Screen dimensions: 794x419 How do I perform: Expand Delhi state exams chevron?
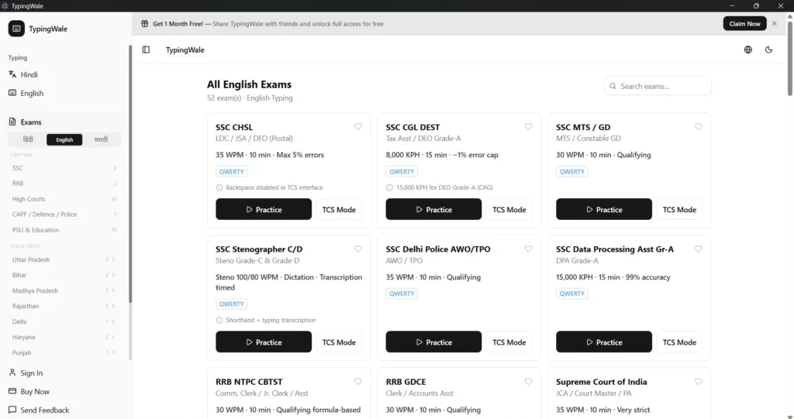[x=113, y=321]
